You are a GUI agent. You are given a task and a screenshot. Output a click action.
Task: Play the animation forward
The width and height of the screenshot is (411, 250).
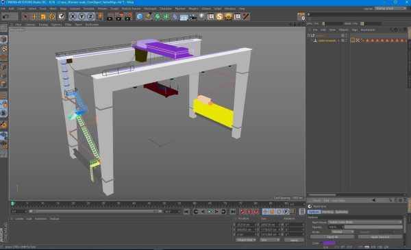(x=210, y=212)
